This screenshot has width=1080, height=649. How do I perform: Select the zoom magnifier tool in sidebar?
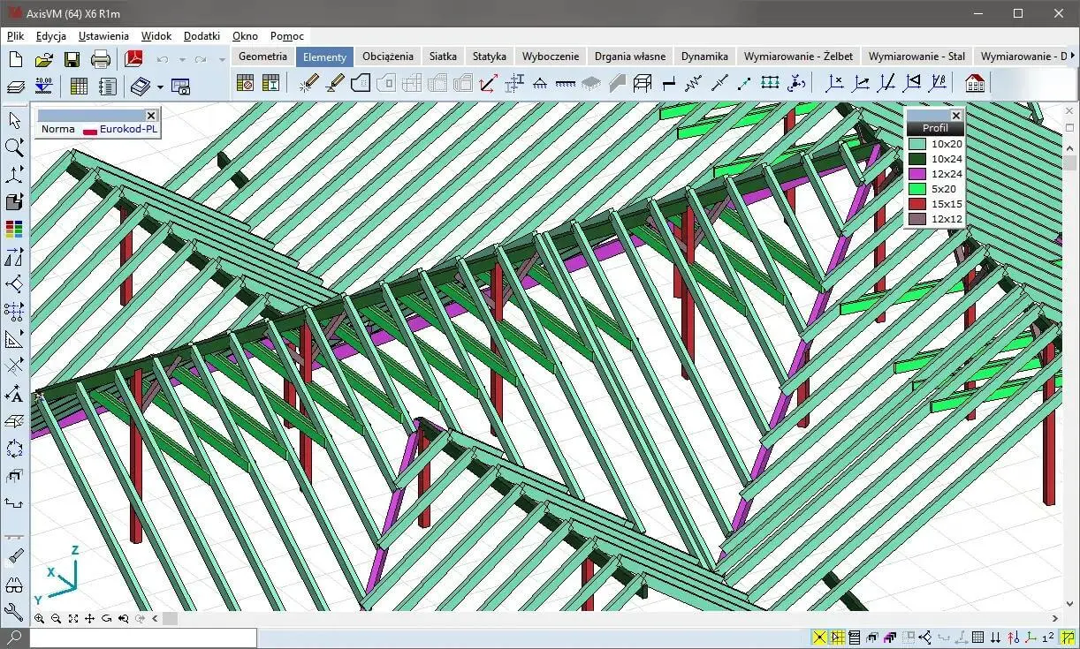point(14,147)
